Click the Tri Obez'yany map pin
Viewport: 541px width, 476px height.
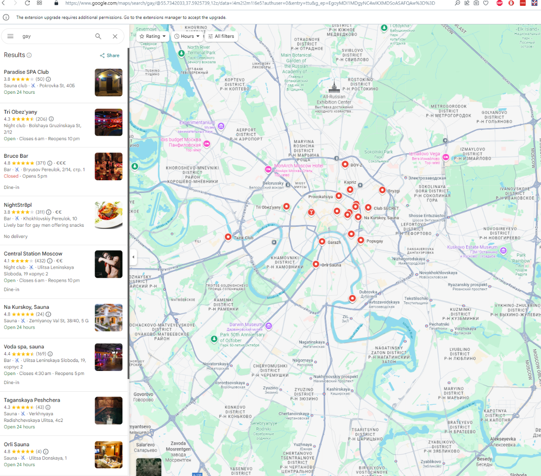pyautogui.click(x=286, y=207)
